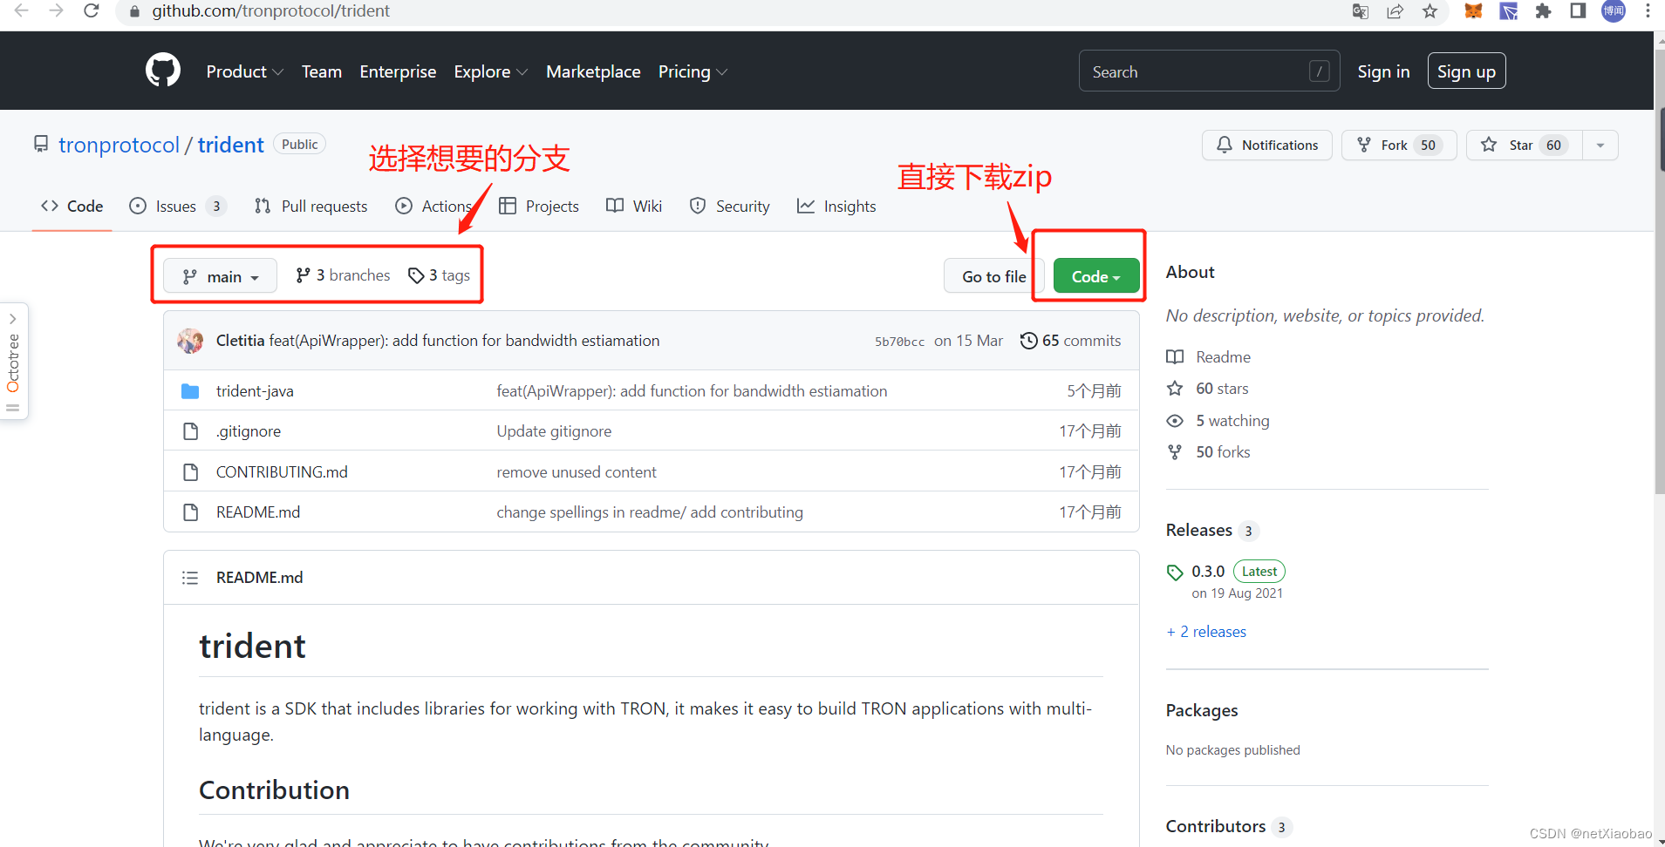Open the share page icon in address bar
The width and height of the screenshot is (1665, 847).
tap(1395, 11)
